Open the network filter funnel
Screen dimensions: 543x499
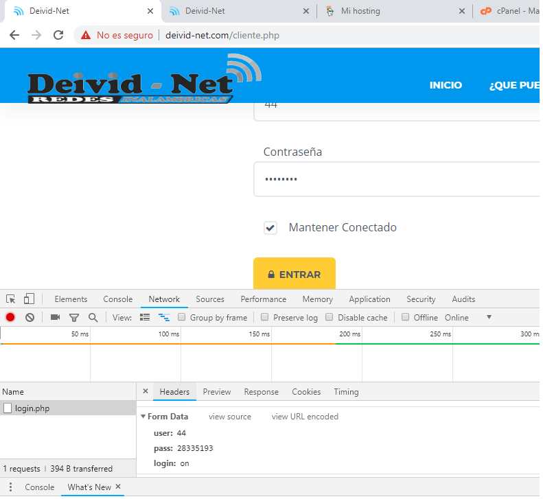(74, 318)
